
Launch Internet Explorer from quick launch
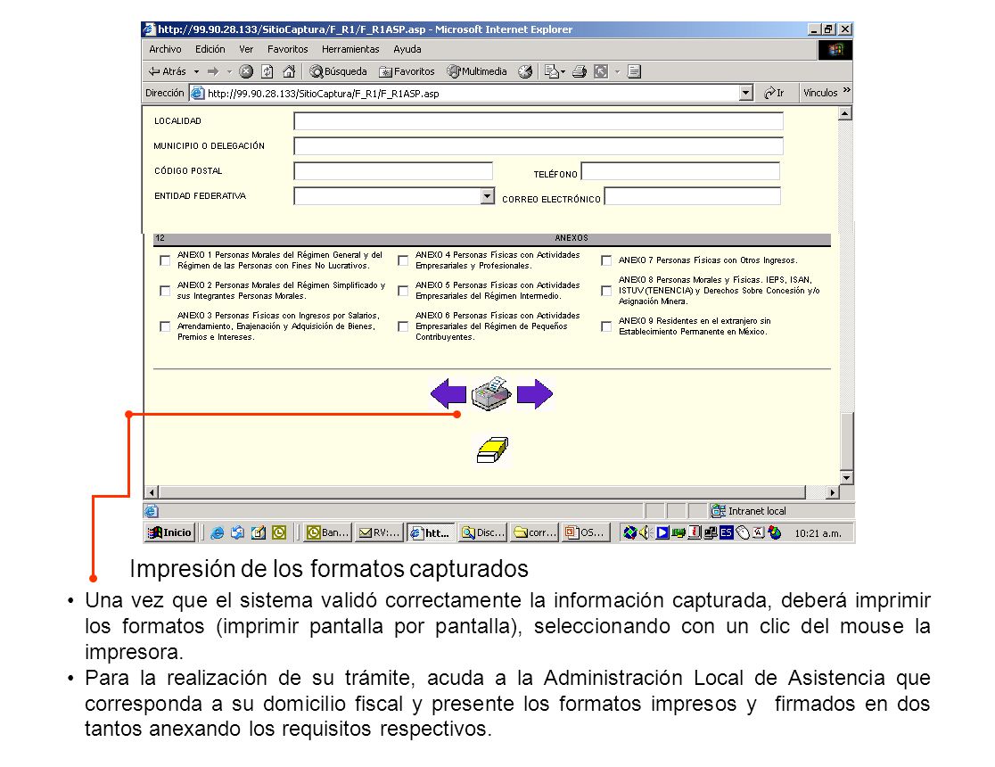pos(217,532)
